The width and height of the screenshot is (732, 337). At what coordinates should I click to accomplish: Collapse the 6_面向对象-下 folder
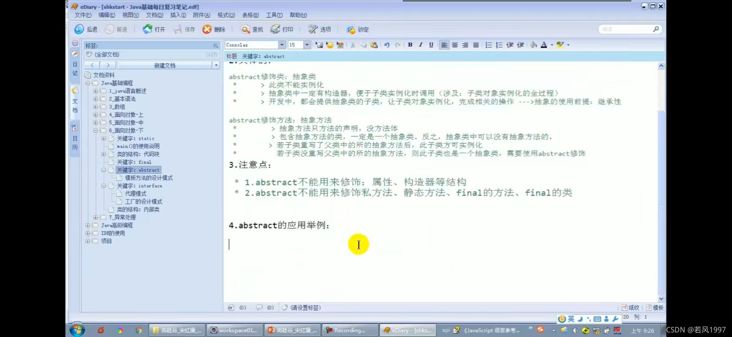(96, 130)
